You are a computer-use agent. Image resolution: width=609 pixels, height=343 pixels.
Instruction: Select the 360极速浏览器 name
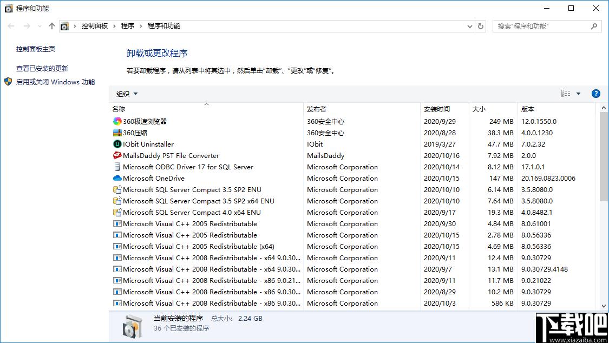point(145,121)
